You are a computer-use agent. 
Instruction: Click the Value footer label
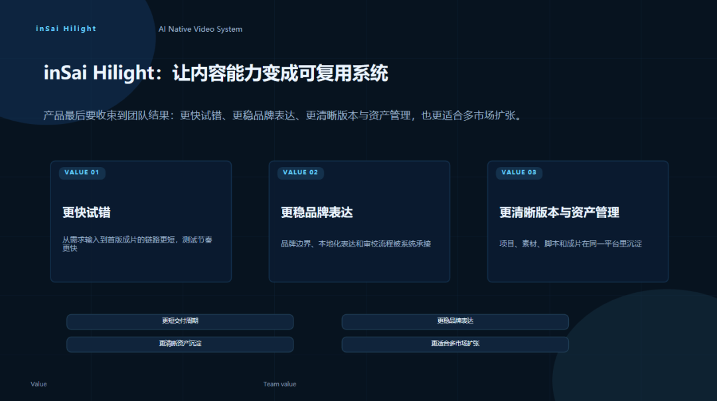pos(39,384)
